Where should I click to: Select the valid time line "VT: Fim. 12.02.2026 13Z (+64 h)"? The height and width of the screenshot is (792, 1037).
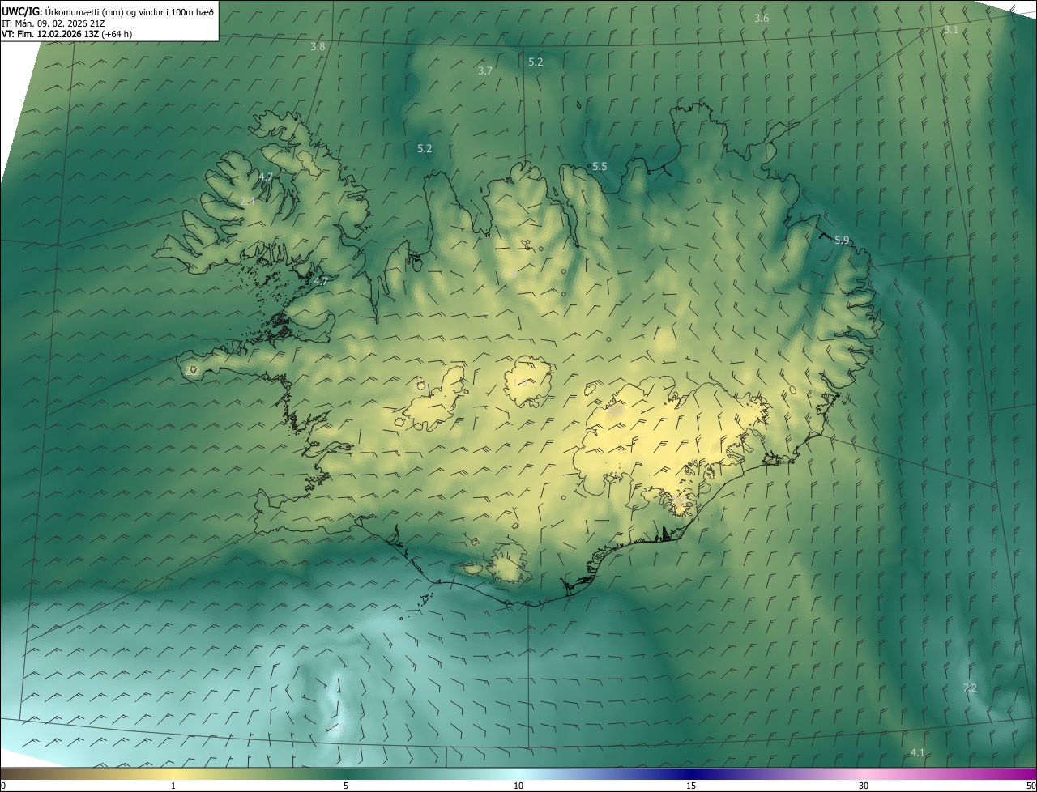click(67, 34)
